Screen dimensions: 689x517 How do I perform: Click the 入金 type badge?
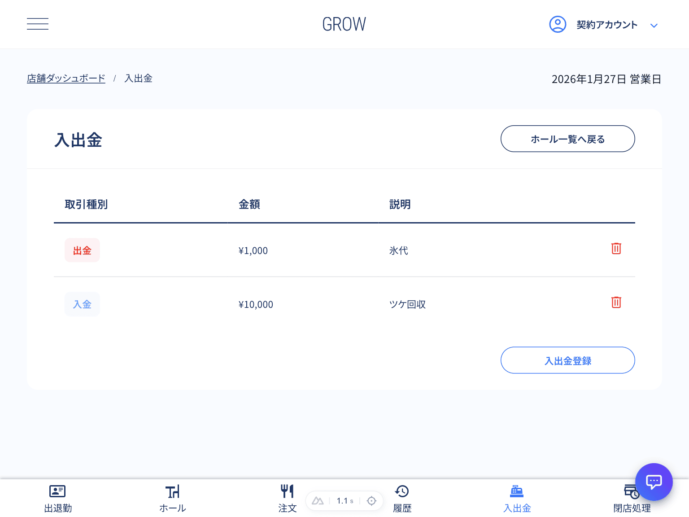pyautogui.click(x=82, y=304)
